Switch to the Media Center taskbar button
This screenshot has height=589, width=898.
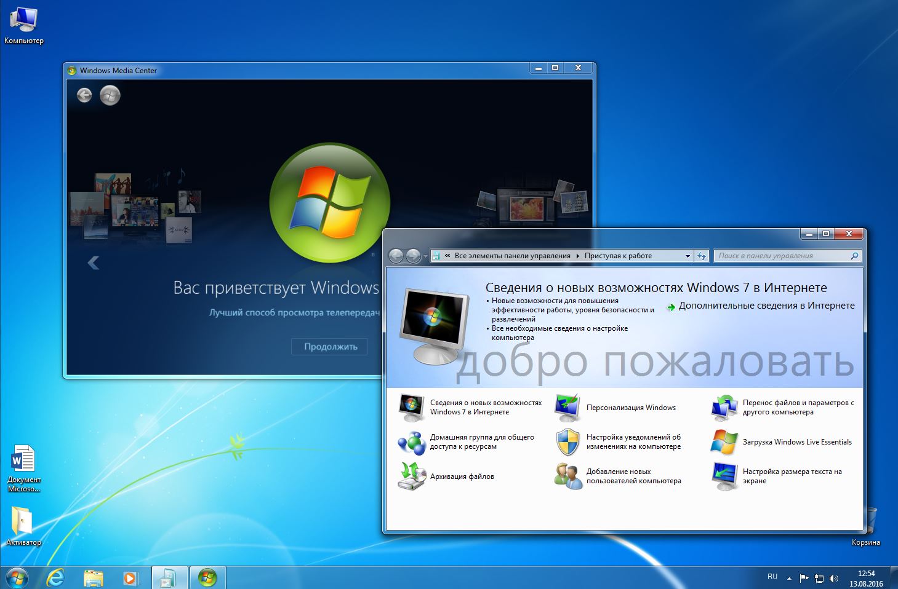(x=207, y=578)
